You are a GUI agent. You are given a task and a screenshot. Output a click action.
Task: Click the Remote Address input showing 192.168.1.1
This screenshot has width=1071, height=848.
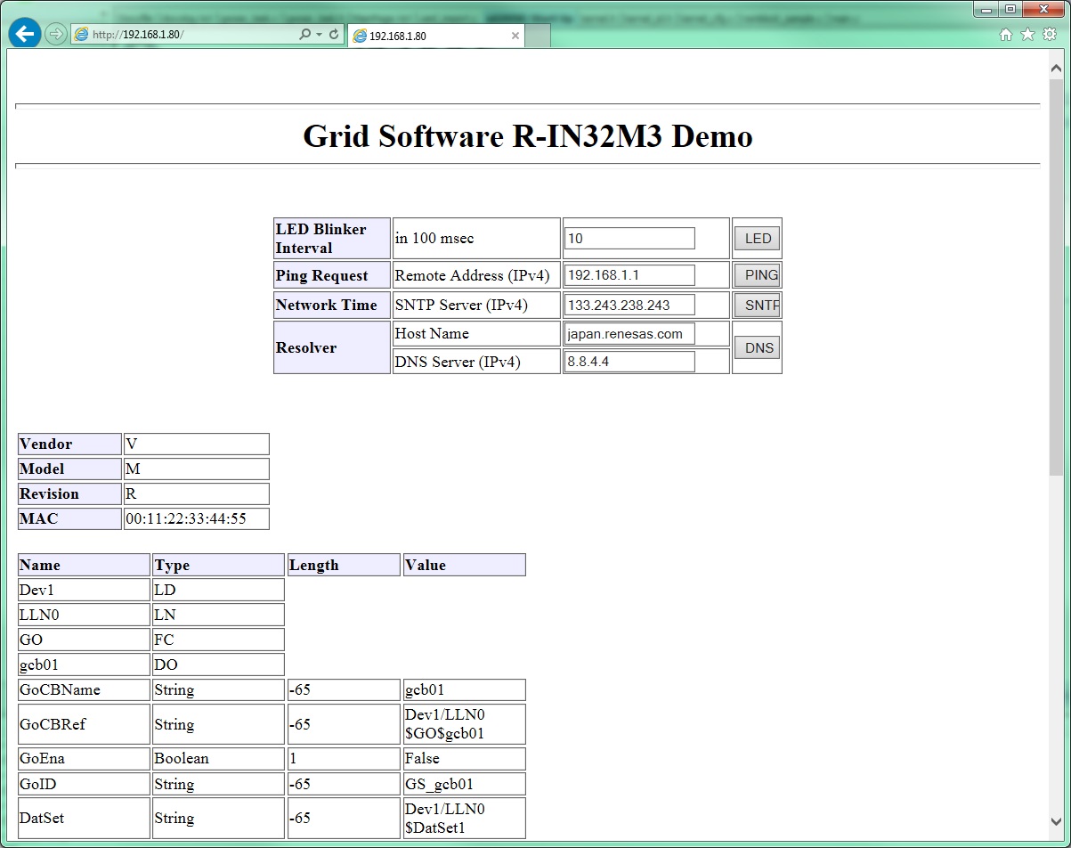coord(630,275)
